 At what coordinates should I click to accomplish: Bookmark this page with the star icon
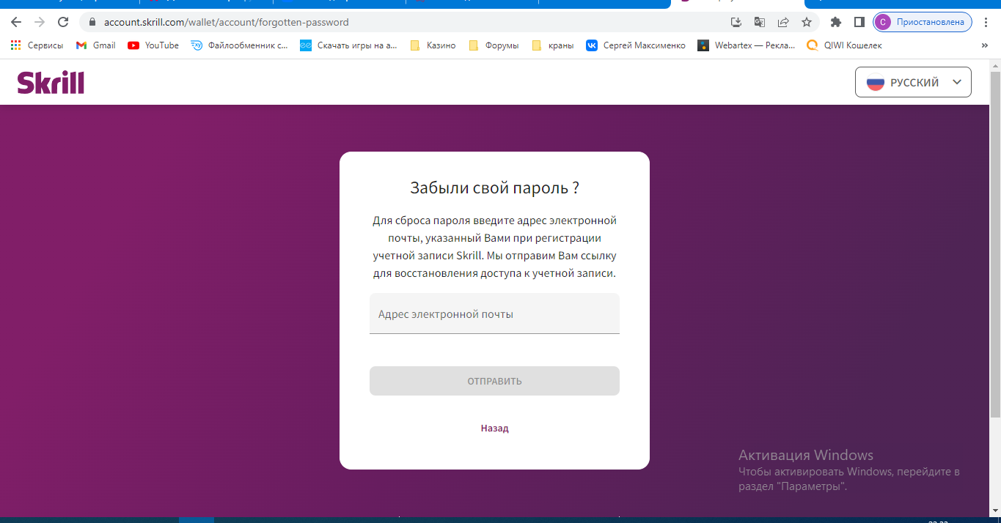[807, 22]
